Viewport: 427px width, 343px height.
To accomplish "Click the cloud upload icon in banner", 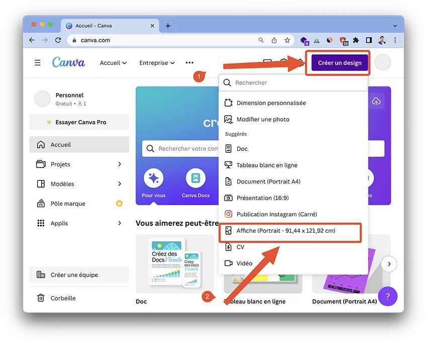I will tap(376, 102).
